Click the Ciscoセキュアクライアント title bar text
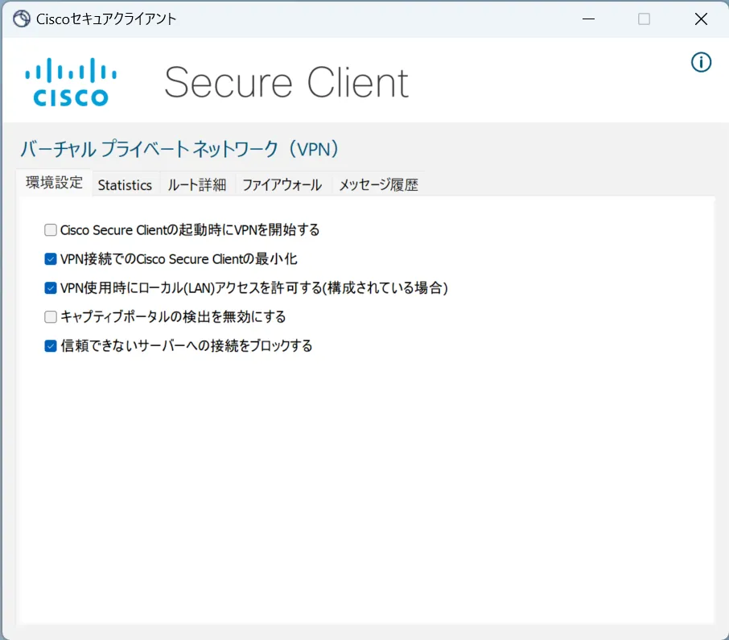The width and height of the screenshot is (729, 640). point(106,19)
